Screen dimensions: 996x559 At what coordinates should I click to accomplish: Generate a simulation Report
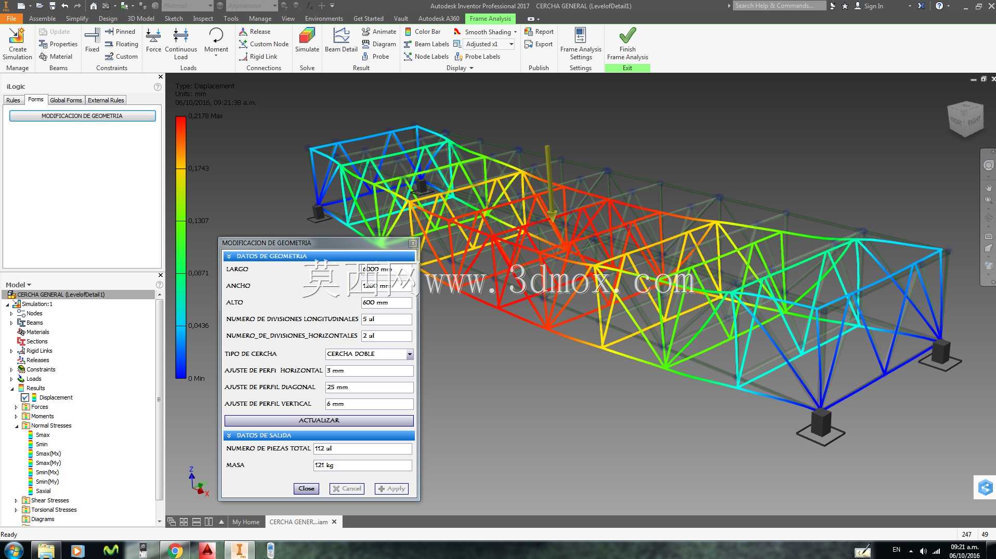(539, 32)
